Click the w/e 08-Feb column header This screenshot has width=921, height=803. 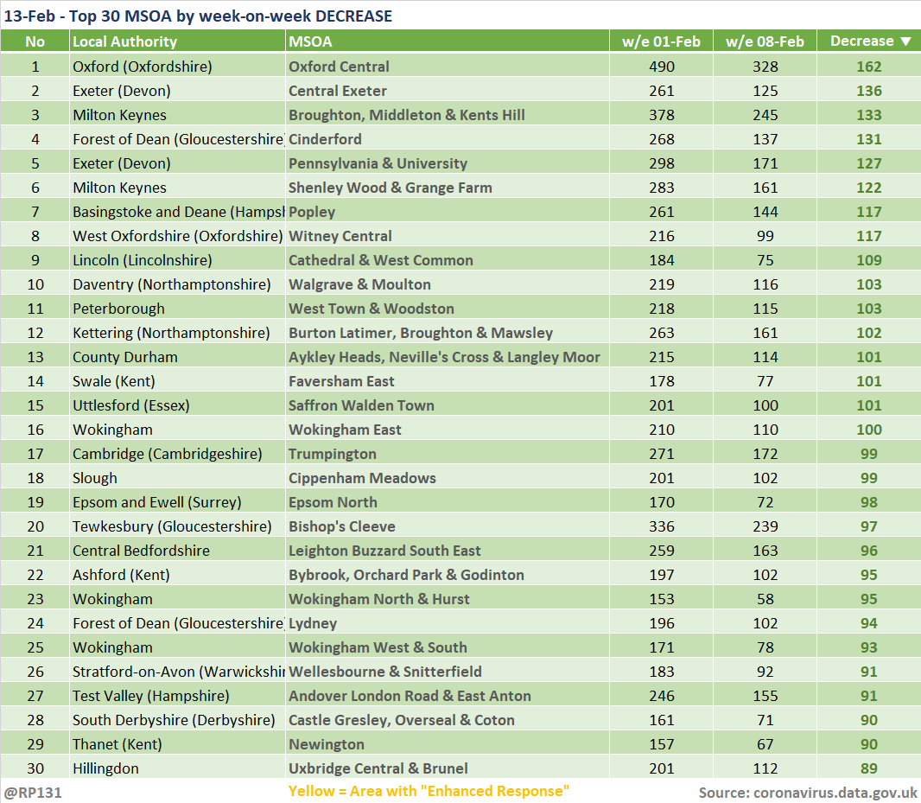pos(765,41)
